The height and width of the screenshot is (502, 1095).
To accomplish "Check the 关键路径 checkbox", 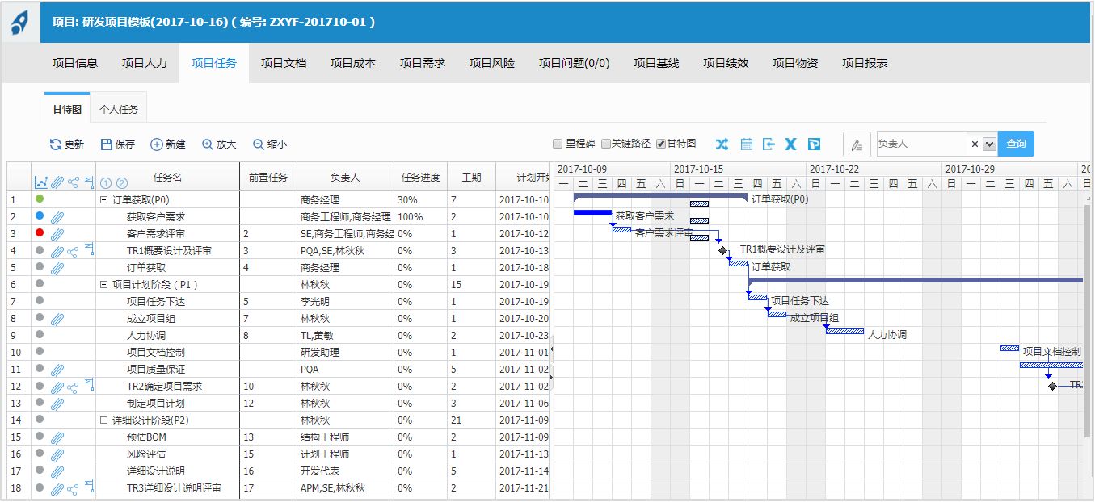I will click(x=604, y=144).
